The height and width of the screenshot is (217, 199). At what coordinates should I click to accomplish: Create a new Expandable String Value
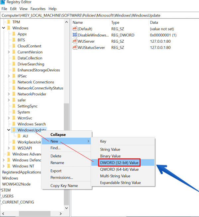[123, 183]
